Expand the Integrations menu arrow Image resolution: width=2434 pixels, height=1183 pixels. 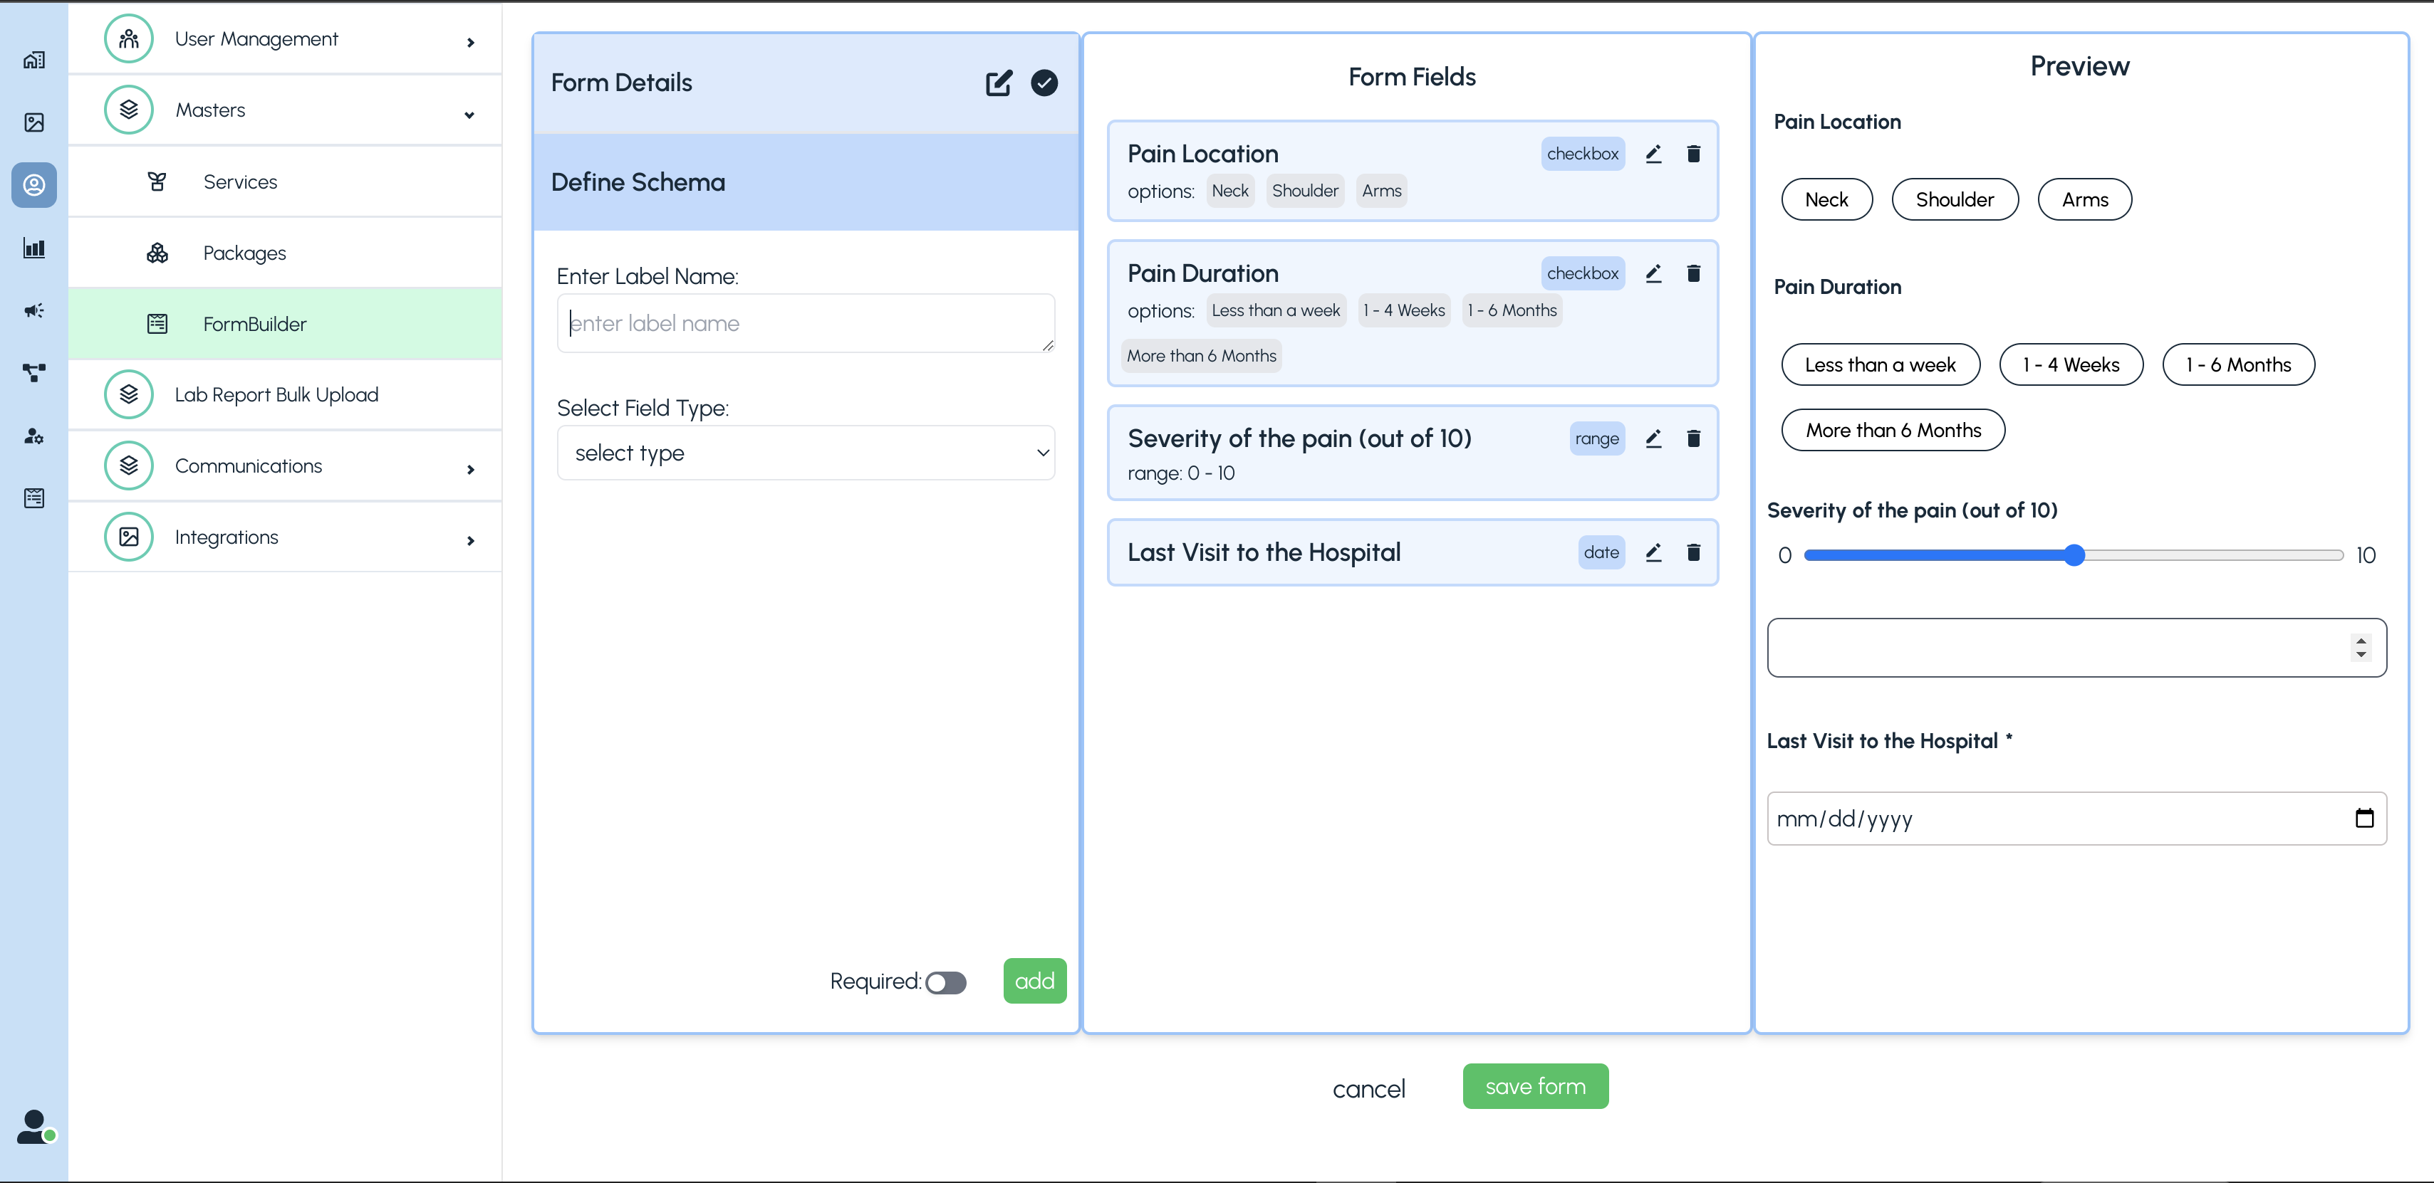click(471, 541)
